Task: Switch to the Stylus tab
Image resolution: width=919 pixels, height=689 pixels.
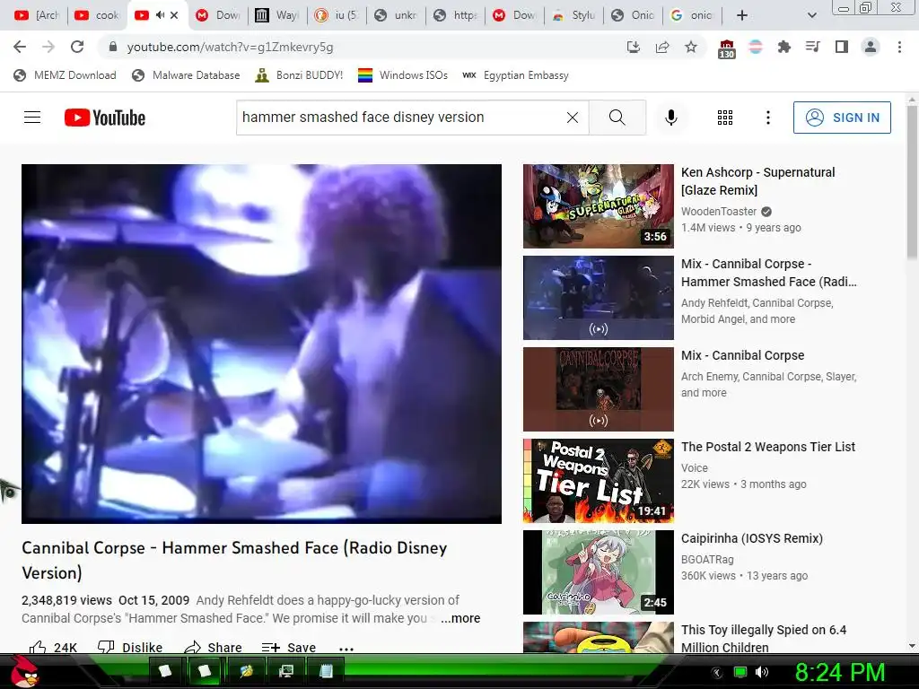Action: coord(574,15)
